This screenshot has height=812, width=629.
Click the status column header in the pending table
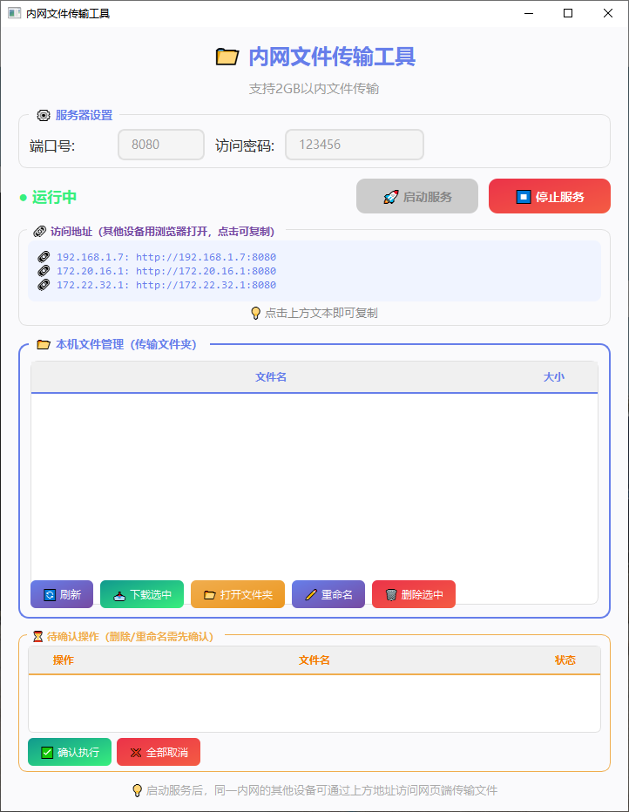click(x=565, y=660)
